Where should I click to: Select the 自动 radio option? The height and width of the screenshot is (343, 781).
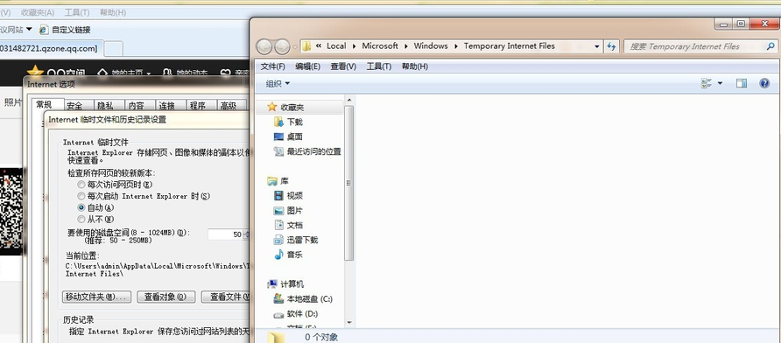[x=81, y=207]
